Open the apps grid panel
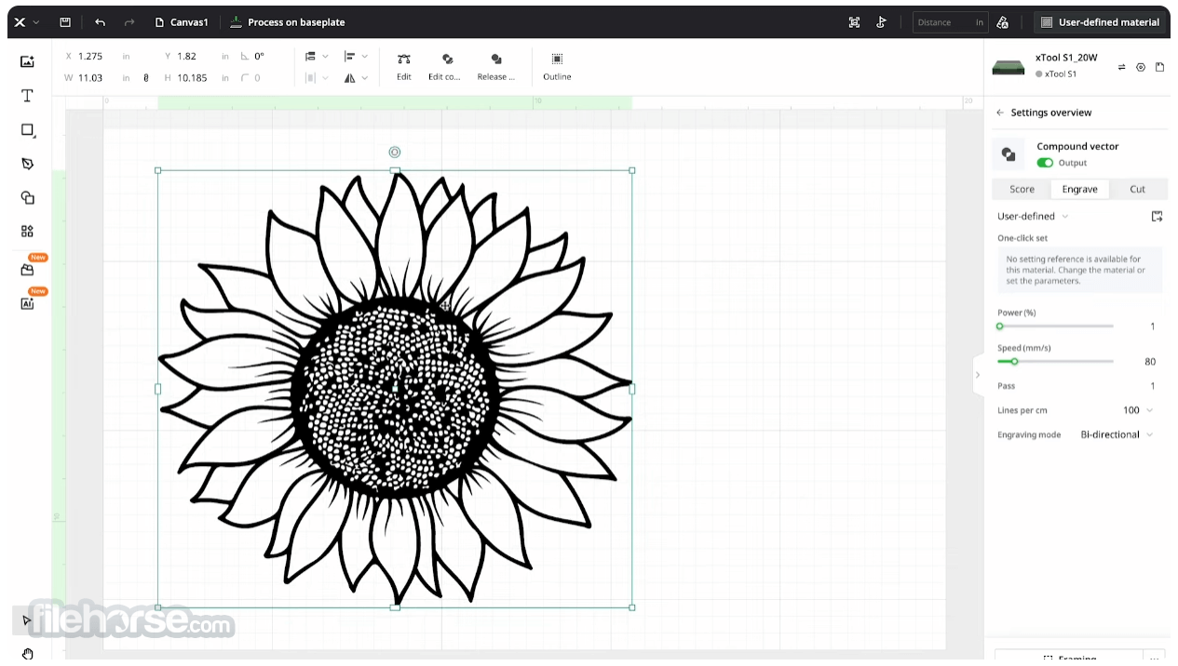Screen dimensions: 1178x666 [x=27, y=232]
